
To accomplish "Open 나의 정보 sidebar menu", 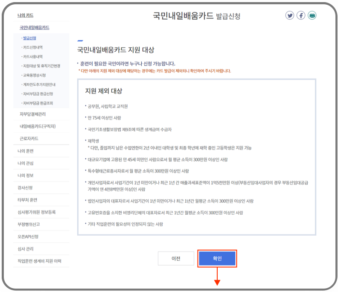I will tap(26, 175).
